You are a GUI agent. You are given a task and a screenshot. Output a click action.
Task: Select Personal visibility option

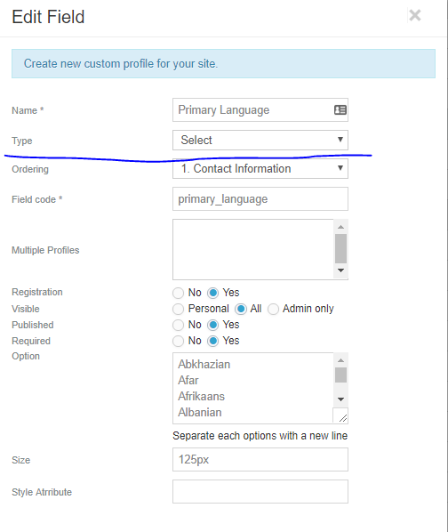(x=179, y=309)
